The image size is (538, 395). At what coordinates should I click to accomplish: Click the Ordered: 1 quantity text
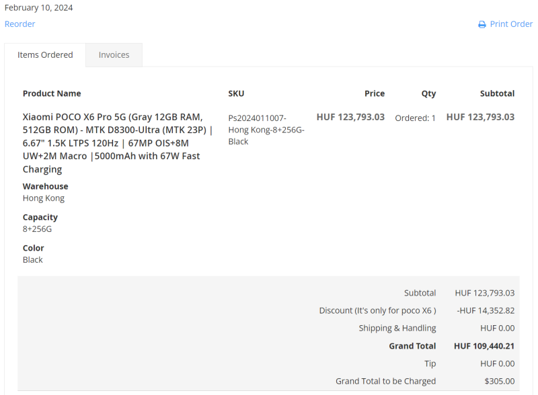click(415, 118)
